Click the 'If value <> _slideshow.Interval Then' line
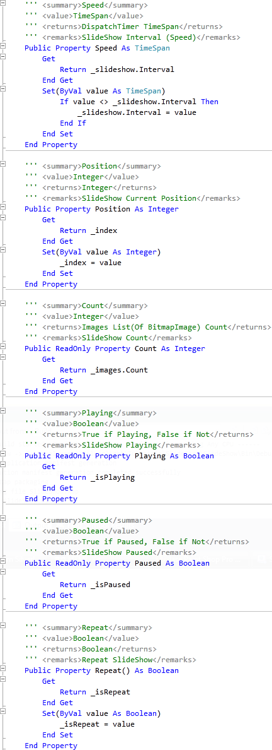The height and width of the screenshot is (750, 272). (139, 102)
